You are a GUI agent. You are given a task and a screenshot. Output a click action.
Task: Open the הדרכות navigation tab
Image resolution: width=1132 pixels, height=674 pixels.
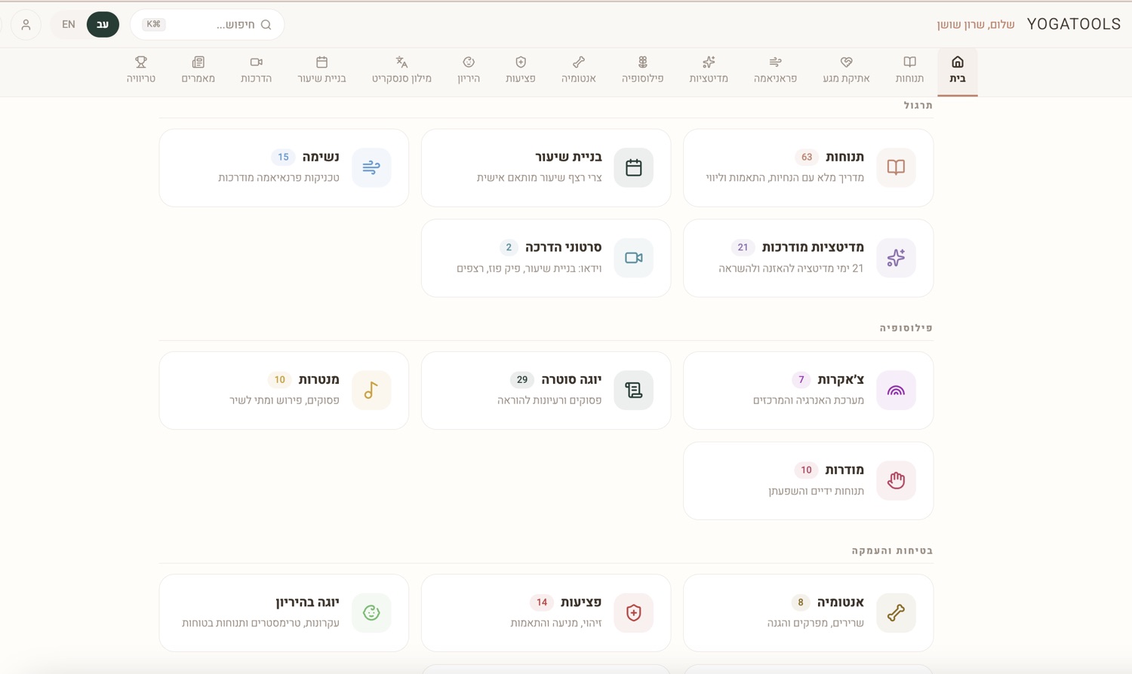tap(256, 71)
